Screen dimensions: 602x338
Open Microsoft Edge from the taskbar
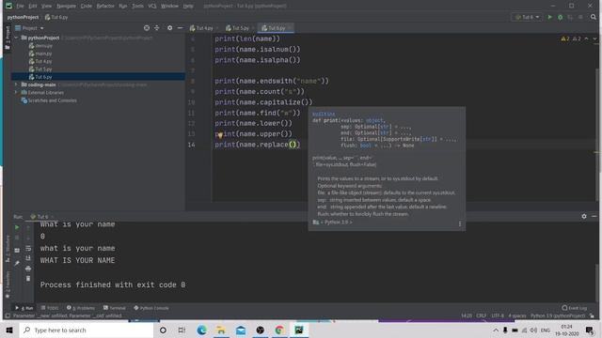[201, 330]
